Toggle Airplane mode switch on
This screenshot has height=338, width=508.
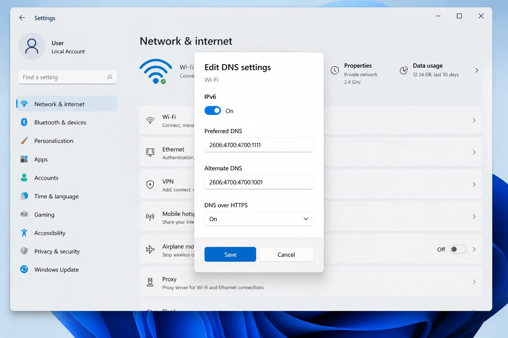click(x=458, y=249)
